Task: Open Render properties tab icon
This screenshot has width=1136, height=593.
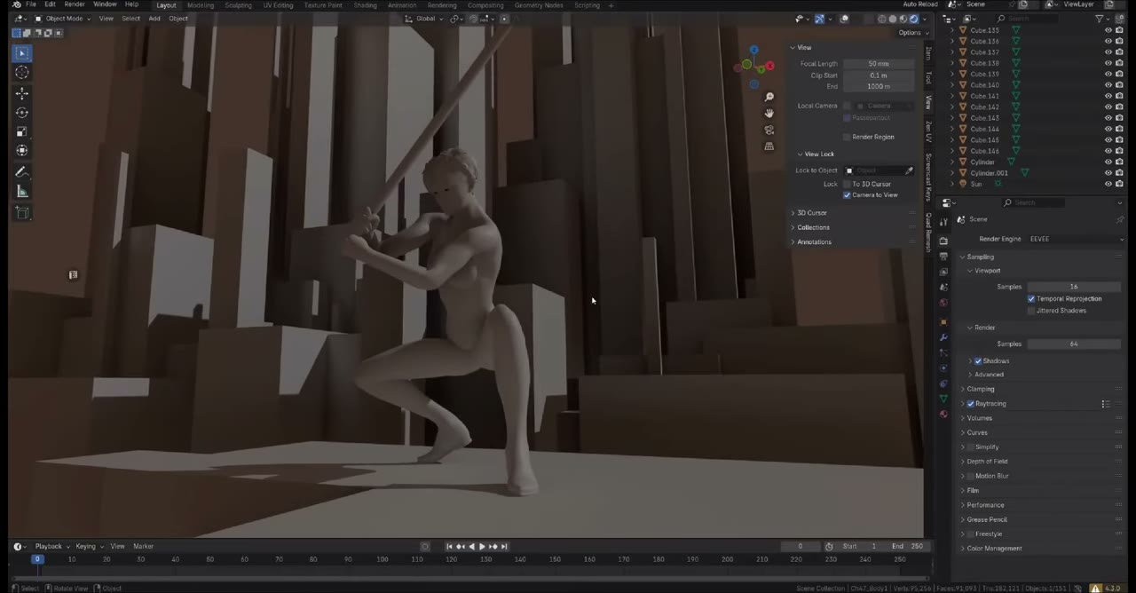Action: [943, 241]
